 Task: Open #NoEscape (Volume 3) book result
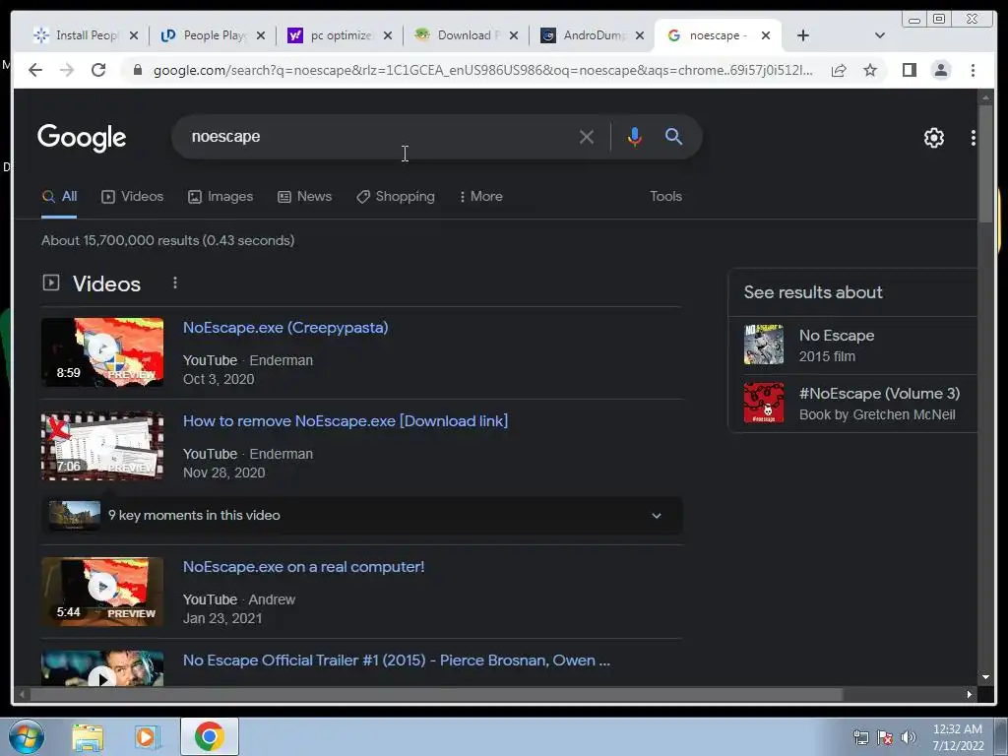[x=852, y=404]
